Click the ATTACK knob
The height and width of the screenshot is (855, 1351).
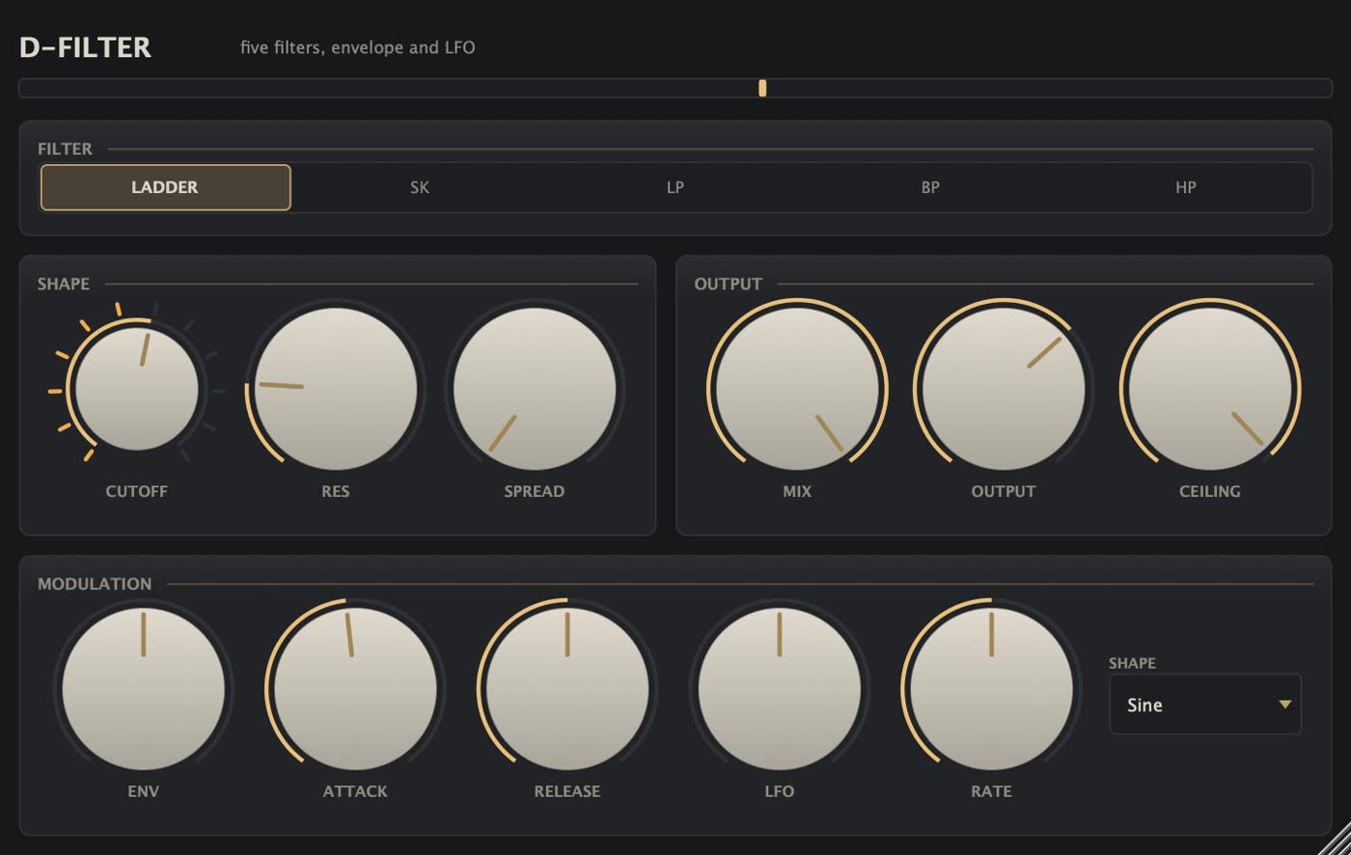coord(355,689)
